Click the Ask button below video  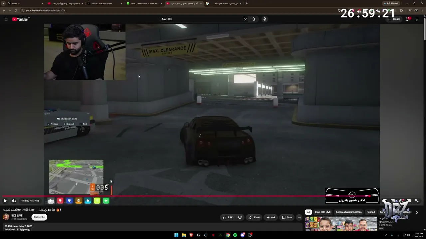[x=271, y=217]
